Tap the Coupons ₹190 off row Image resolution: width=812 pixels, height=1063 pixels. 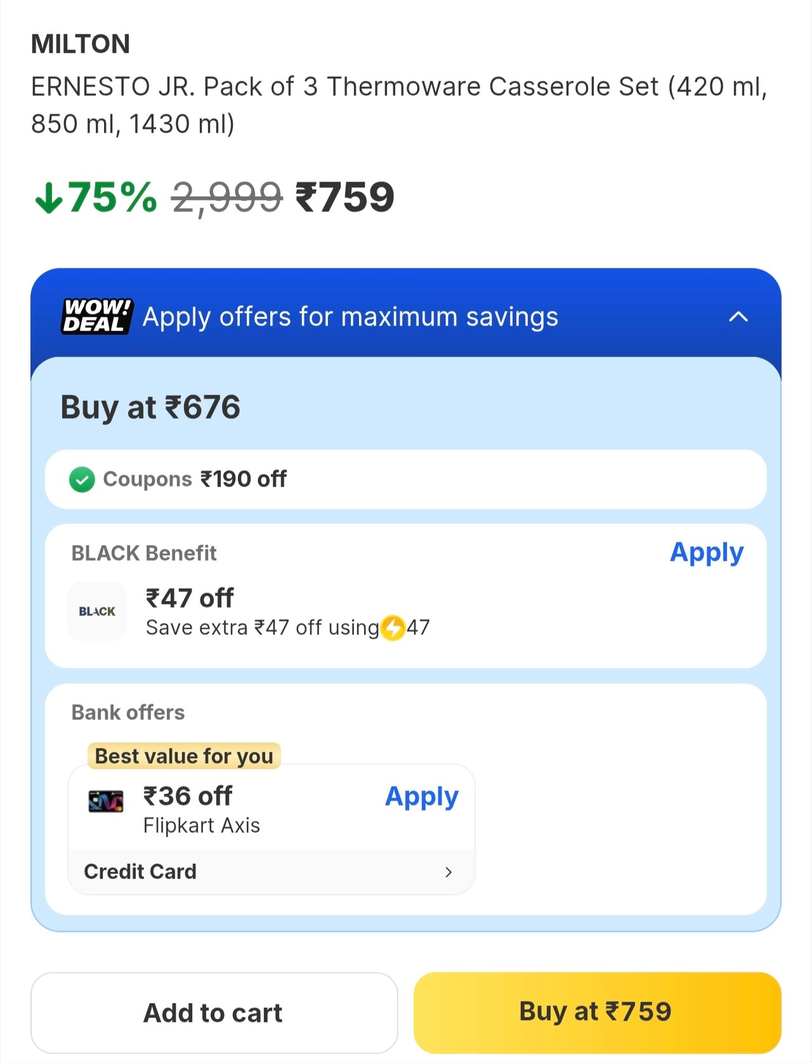click(x=406, y=479)
